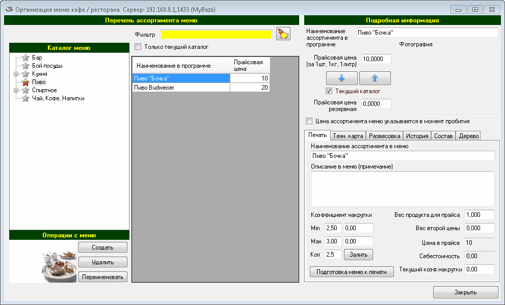Enable the Только текущий каталог checkbox
The width and height of the screenshot is (505, 305).
(138, 47)
